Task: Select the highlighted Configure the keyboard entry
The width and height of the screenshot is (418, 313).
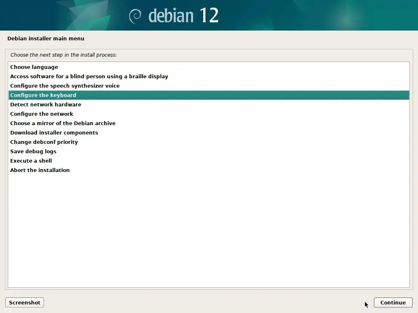Action: pos(209,95)
